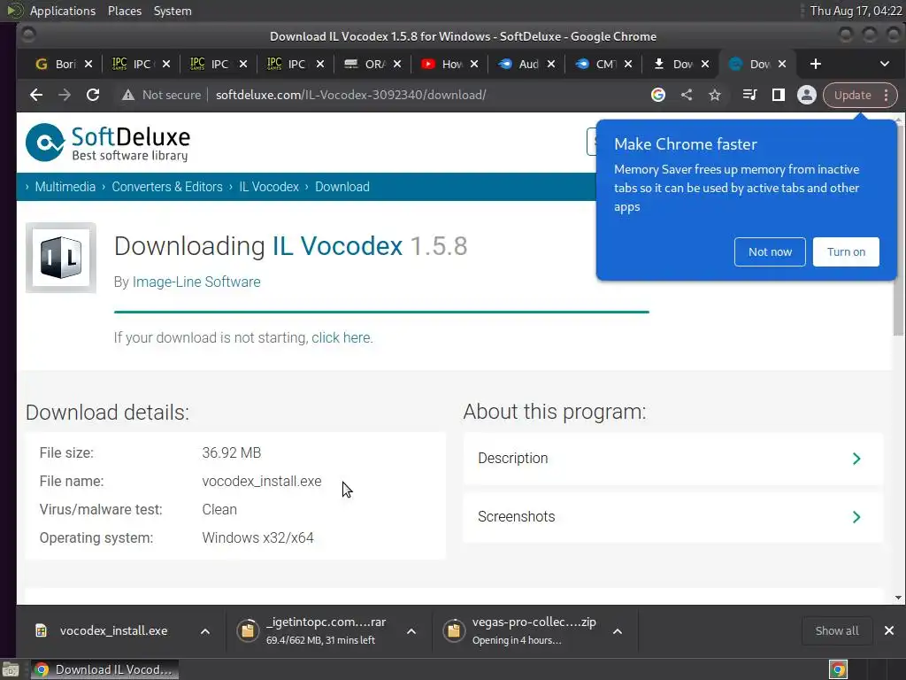The image size is (906, 680).
Task: Toggle Chrome side panel icon
Action: (x=779, y=95)
